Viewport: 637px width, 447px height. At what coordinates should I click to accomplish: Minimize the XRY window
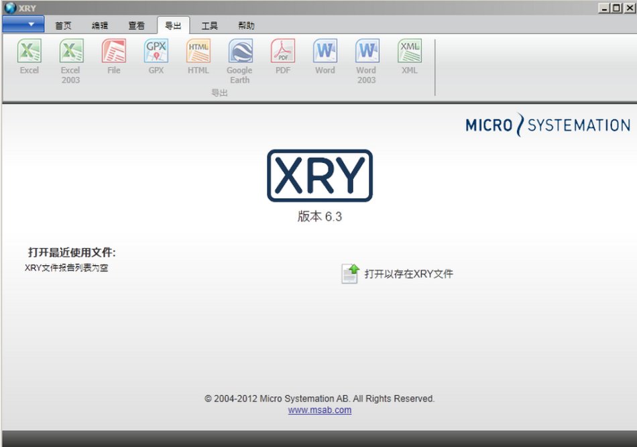605,8
